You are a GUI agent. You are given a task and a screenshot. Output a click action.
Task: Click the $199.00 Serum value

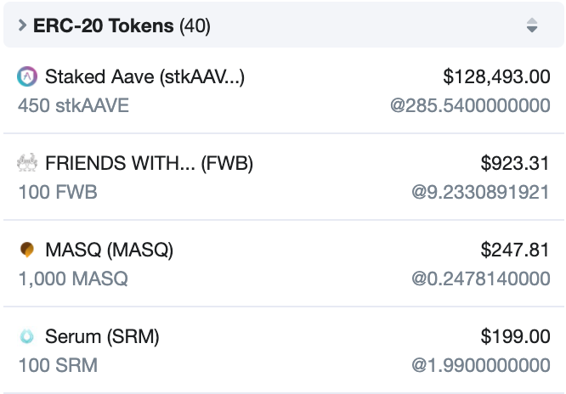(x=516, y=336)
